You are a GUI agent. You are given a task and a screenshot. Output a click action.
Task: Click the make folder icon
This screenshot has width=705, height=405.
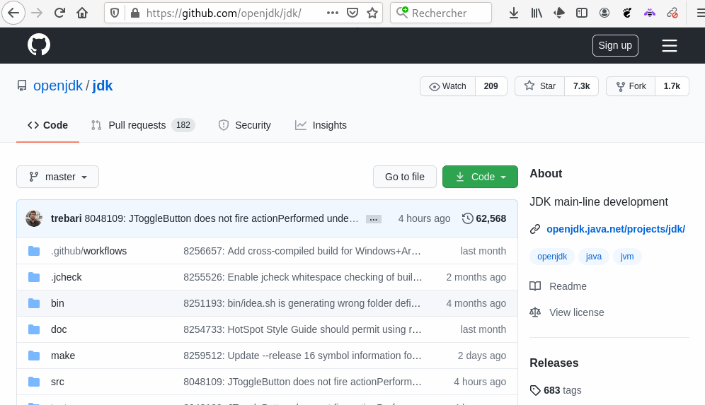pyautogui.click(x=34, y=356)
